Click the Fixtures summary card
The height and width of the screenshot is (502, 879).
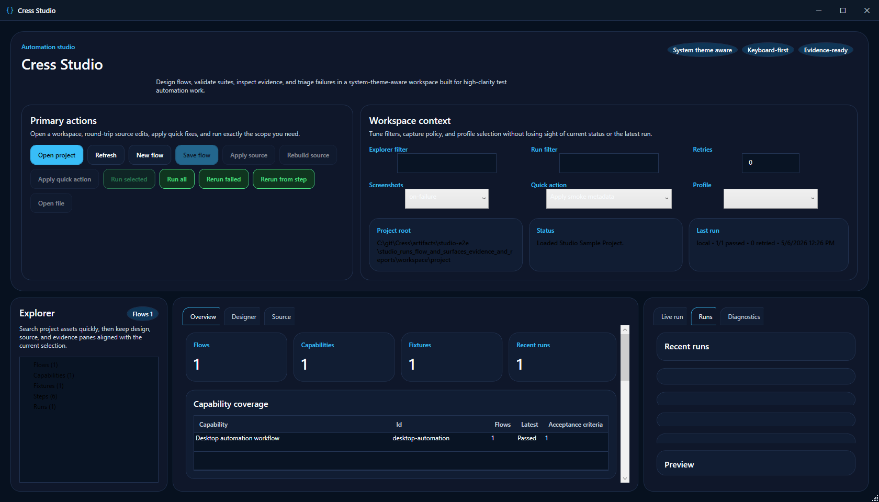pos(452,357)
